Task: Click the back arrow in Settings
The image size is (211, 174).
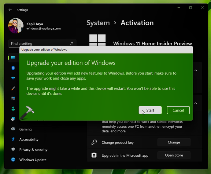Action: click(10, 10)
